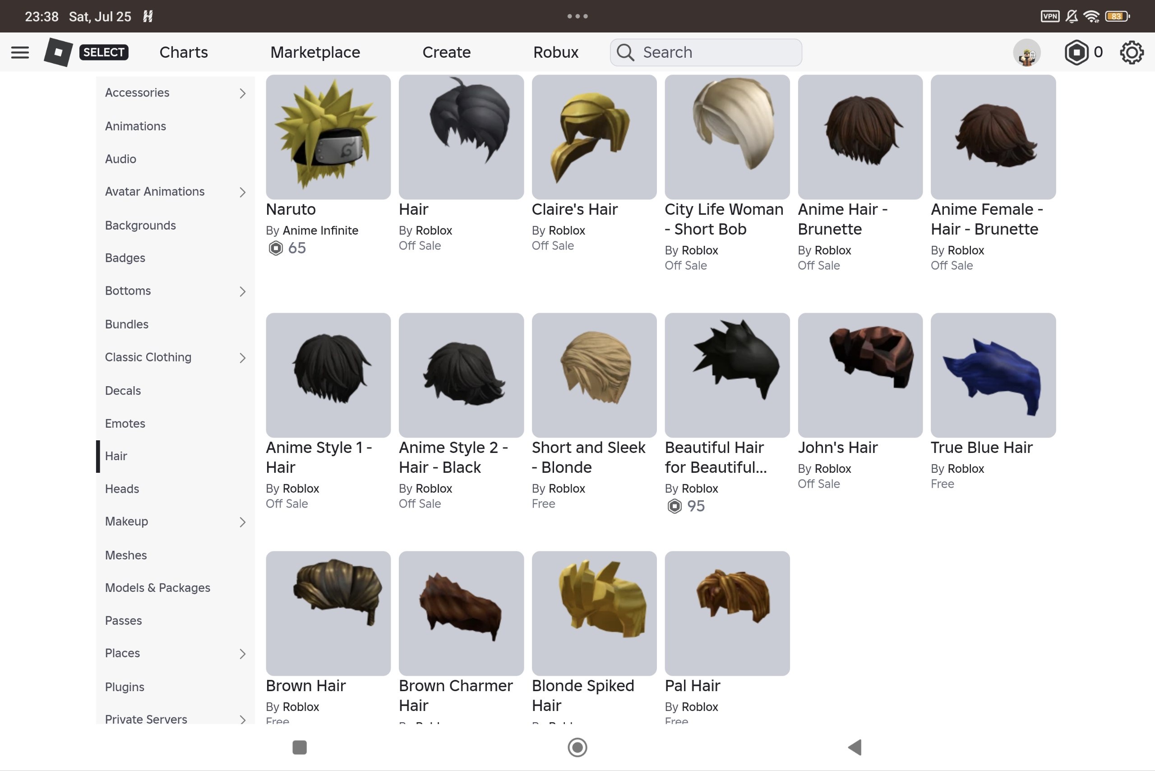The width and height of the screenshot is (1155, 771).
Task: Expand the Makeup category chevron
Action: point(242,522)
